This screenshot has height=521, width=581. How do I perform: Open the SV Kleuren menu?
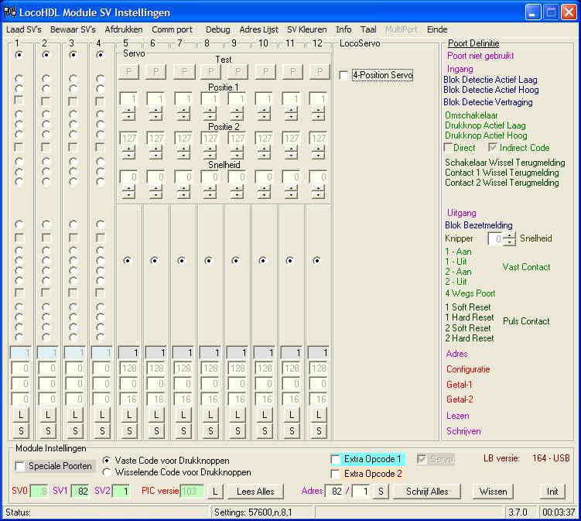point(307,29)
